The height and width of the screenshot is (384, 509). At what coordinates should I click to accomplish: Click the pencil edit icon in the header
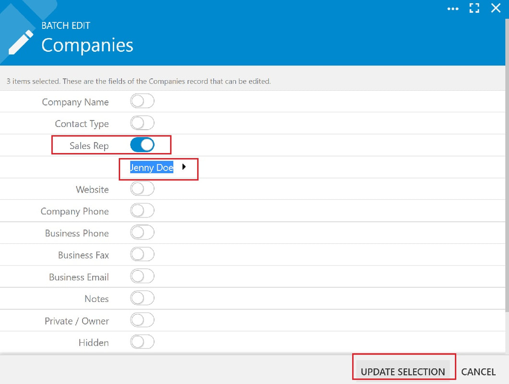point(21,42)
